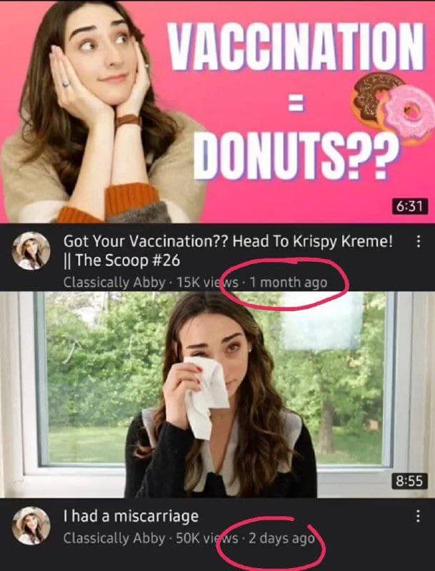Open the "Got Your Vaccination?? Head To Krispy Kreme!" title
The width and height of the screenshot is (435, 571).
pyautogui.click(x=229, y=241)
